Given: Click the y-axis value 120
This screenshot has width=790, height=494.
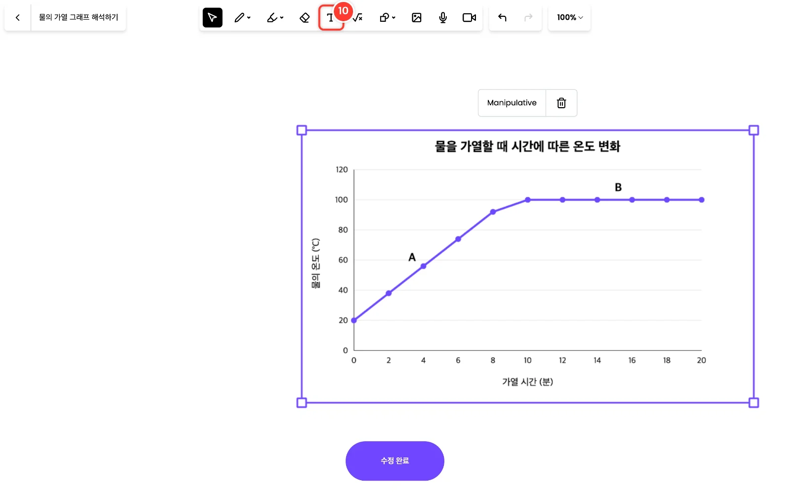Looking at the screenshot, I should coord(342,170).
